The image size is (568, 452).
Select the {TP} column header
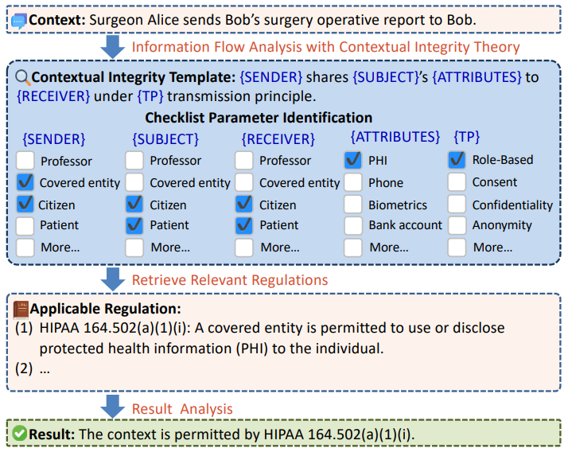point(467,137)
